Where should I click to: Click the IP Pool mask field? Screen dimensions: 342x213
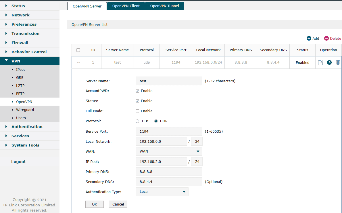pos(197,162)
